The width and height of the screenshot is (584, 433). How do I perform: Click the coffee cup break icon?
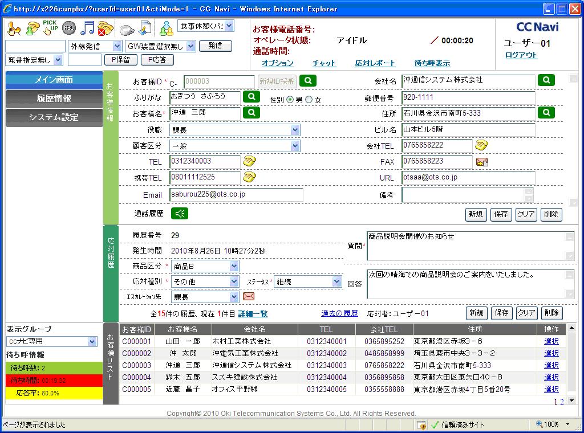(127, 30)
